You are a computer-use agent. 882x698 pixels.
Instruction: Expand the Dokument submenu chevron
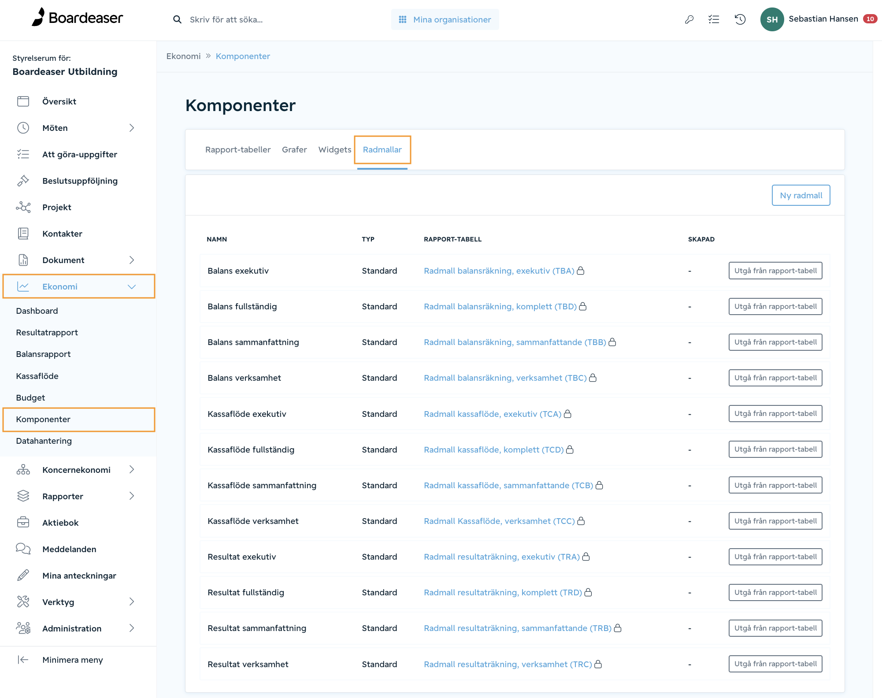(x=131, y=260)
